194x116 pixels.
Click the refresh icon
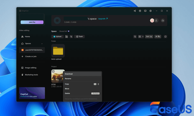click(165, 37)
